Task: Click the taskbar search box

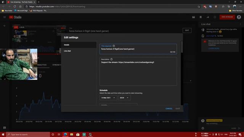Action: (28, 134)
